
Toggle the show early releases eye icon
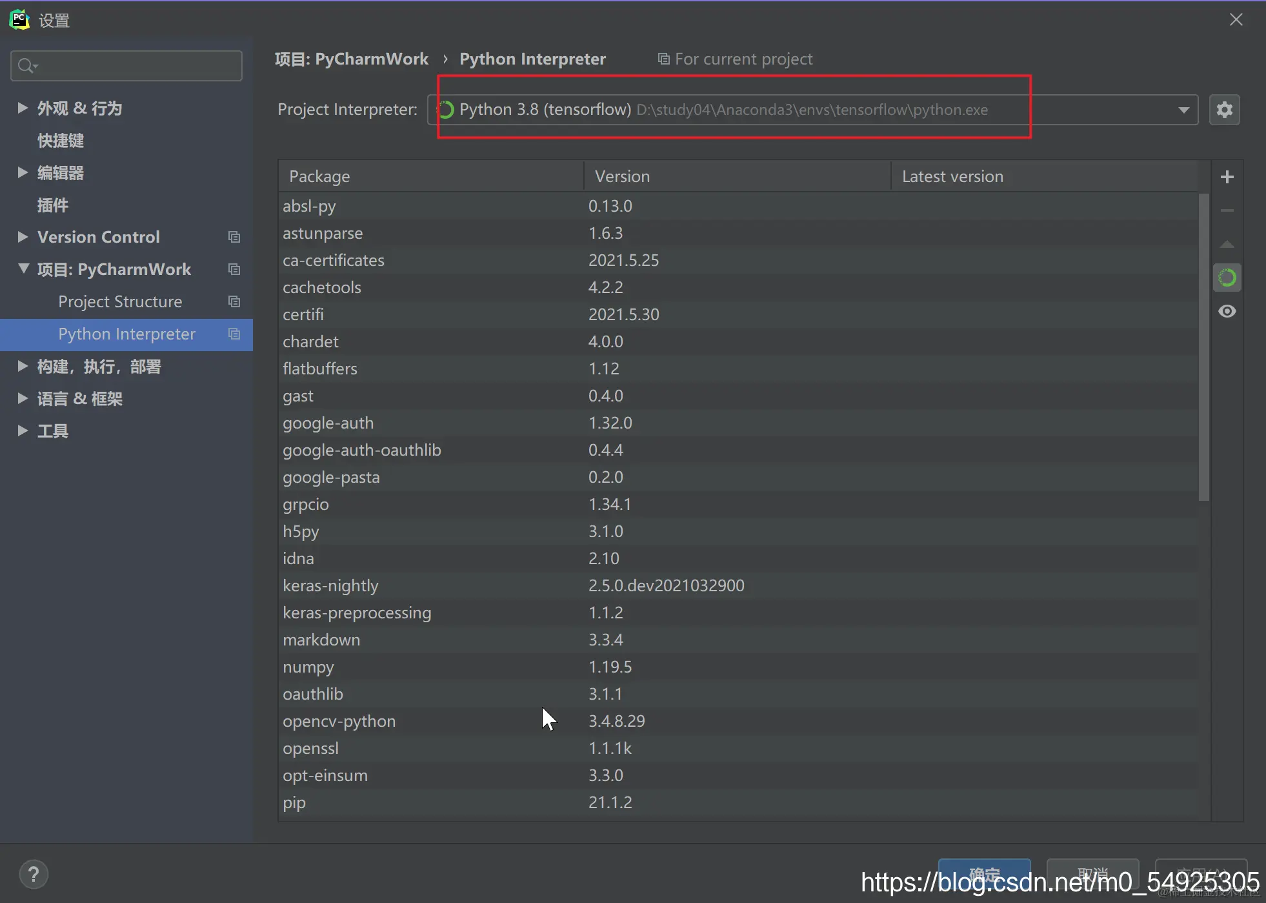(x=1227, y=312)
